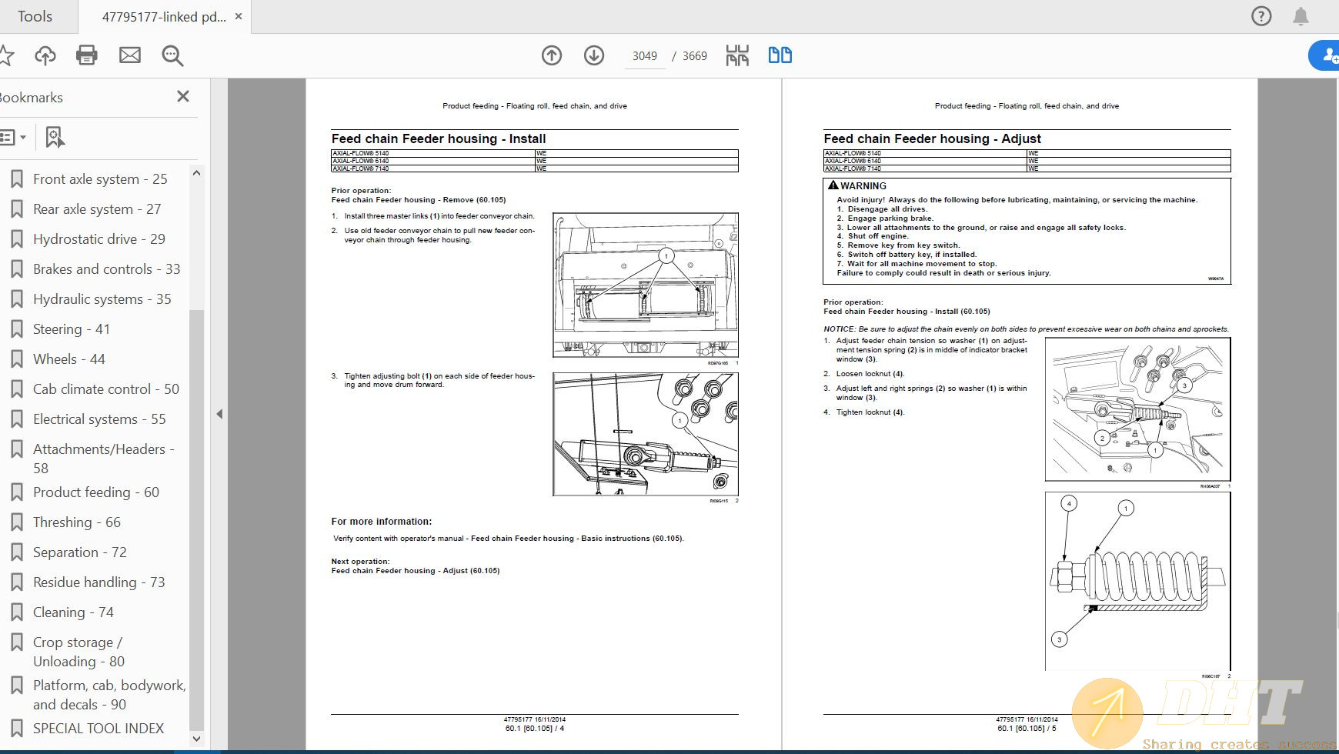Click bookmark icon beside Separation - 72

(x=16, y=552)
